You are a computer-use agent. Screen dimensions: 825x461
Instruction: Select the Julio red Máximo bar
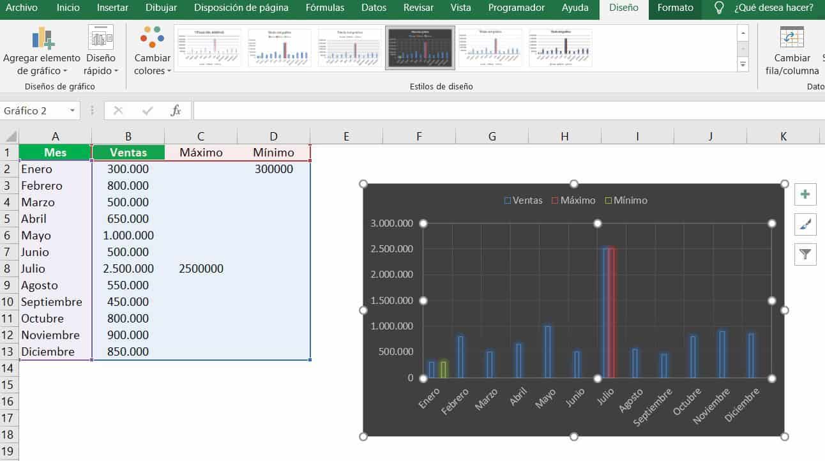(x=612, y=314)
